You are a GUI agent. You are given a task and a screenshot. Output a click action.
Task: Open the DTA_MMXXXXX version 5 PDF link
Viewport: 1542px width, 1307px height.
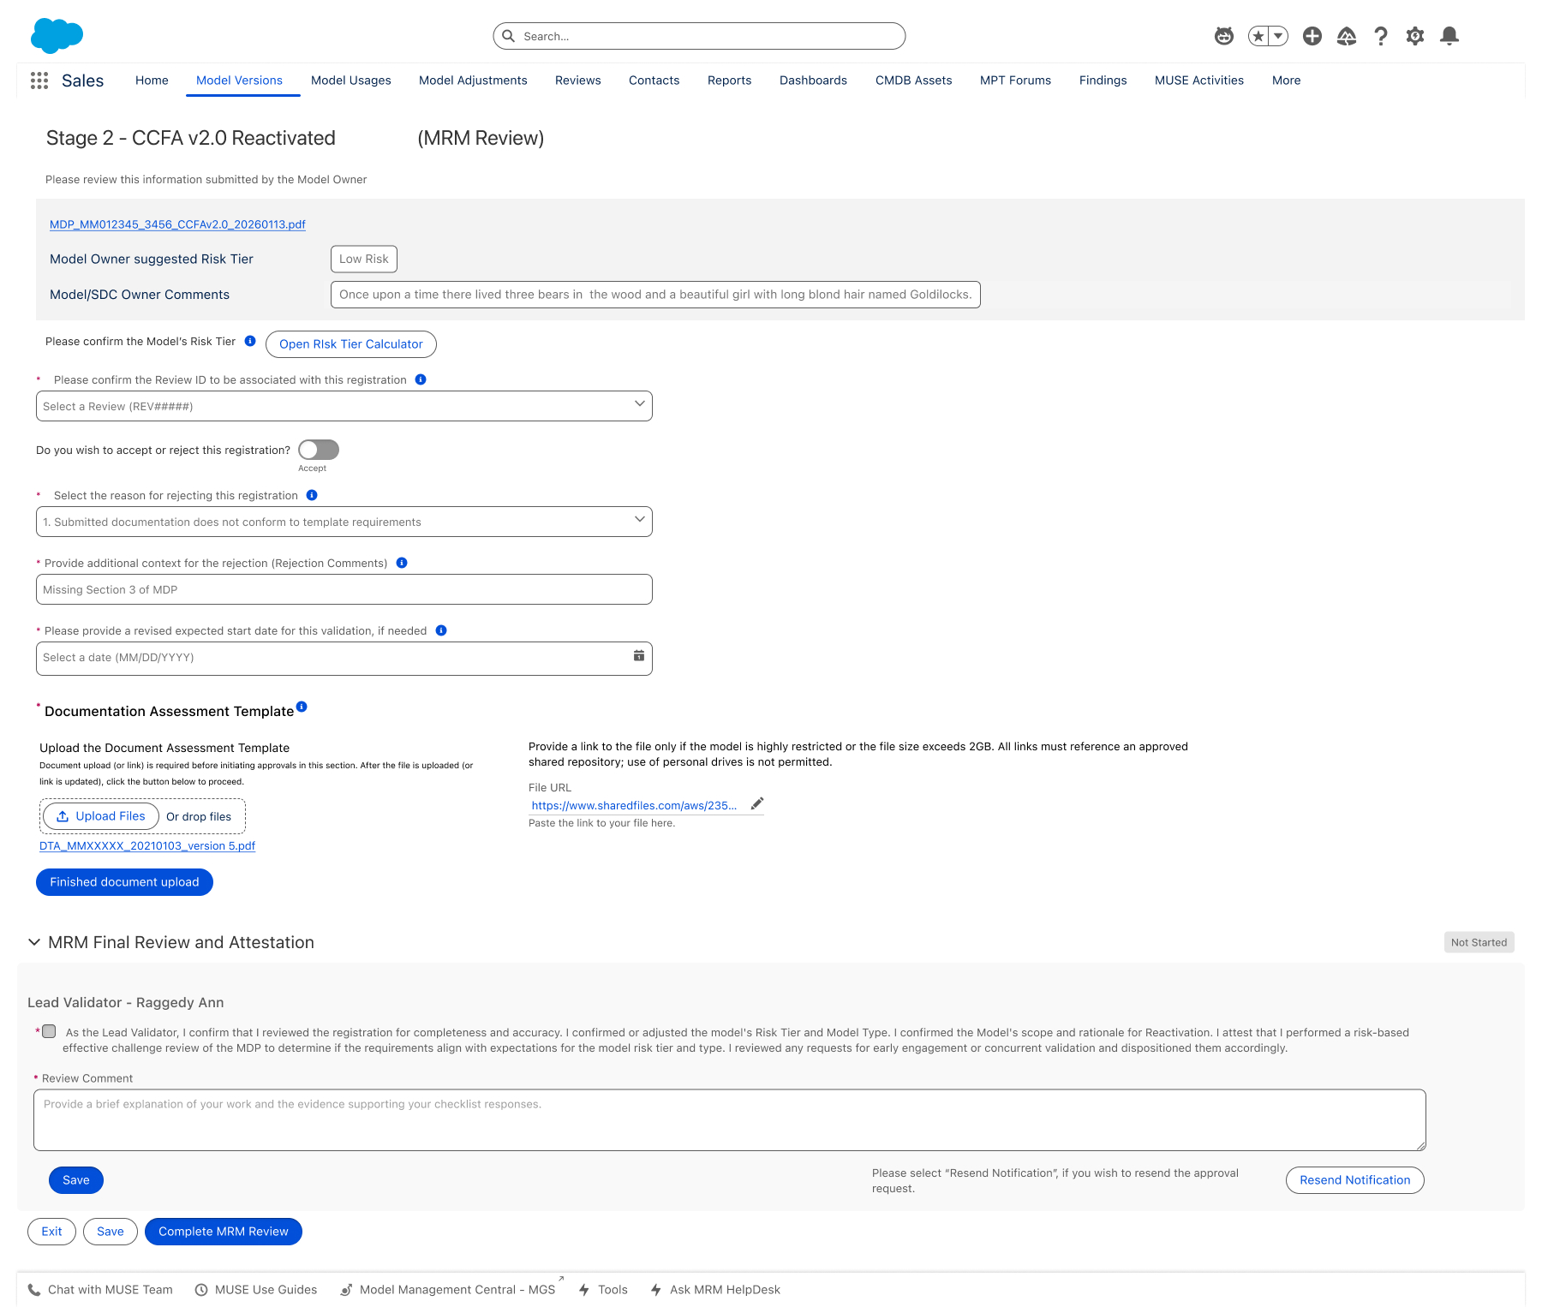pos(147,845)
